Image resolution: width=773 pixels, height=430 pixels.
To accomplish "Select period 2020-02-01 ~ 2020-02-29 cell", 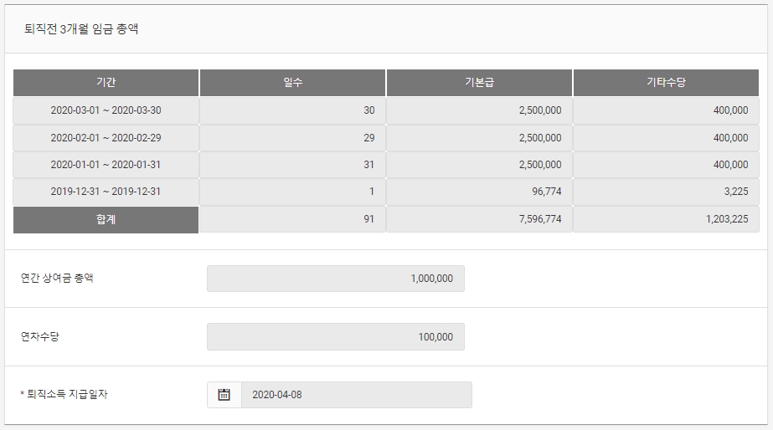I will coord(106,138).
